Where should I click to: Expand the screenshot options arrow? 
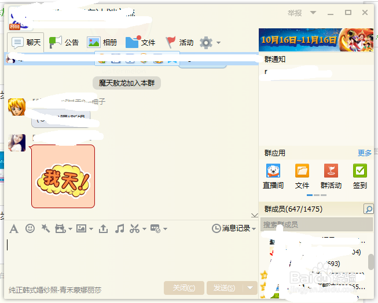[x=144, y=229]
